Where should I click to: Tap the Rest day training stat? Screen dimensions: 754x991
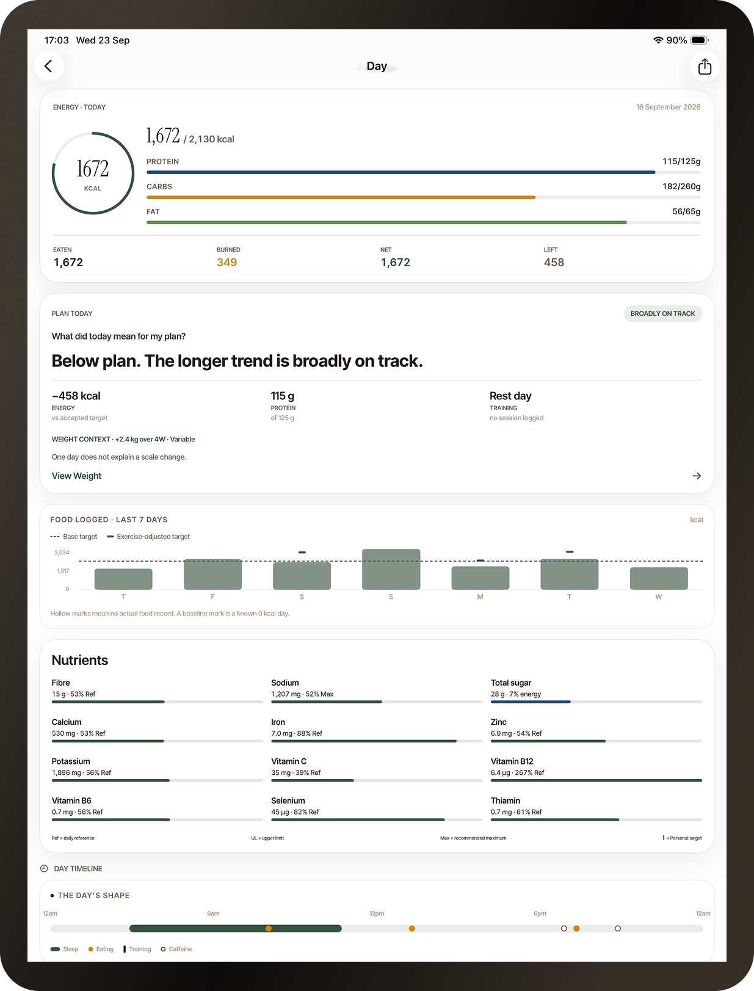517,406
